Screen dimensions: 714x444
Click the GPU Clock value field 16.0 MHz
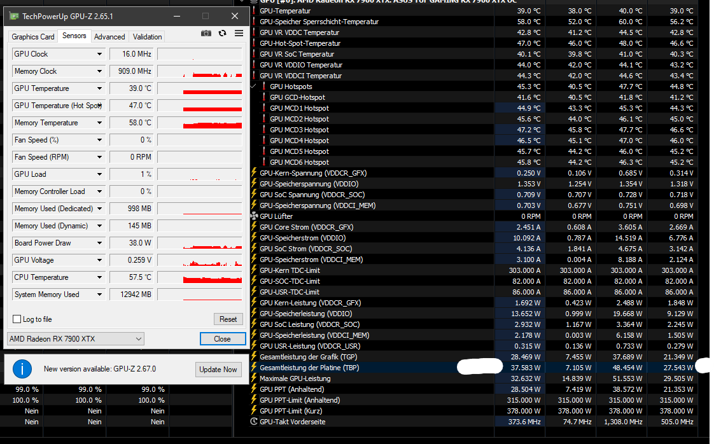(132, 54)
